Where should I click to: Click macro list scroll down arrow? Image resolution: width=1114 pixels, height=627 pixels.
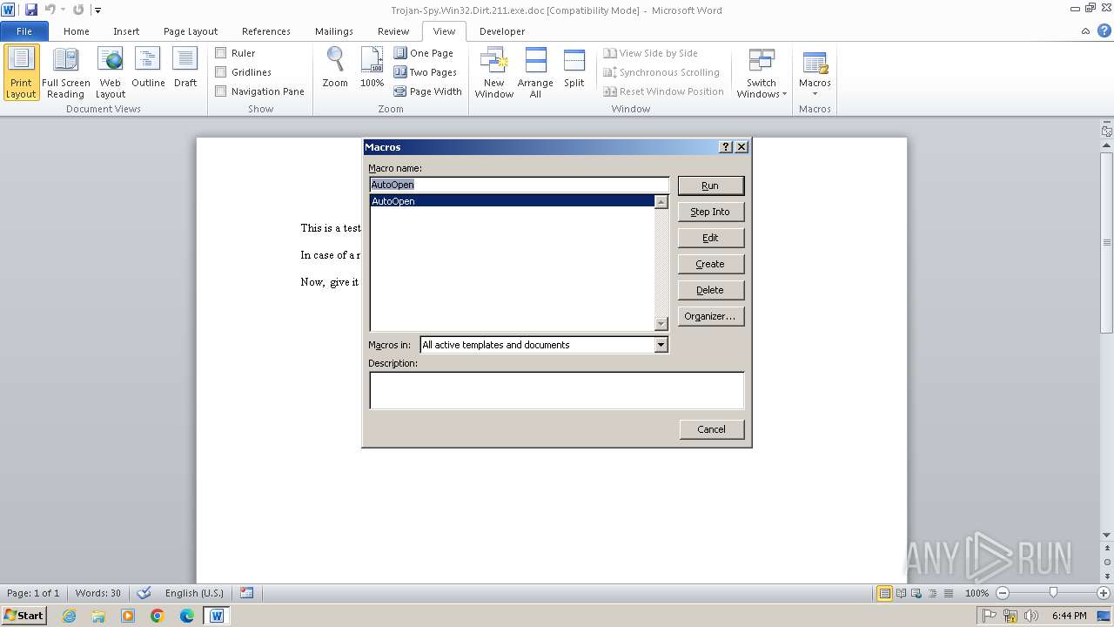coord(661,324)
